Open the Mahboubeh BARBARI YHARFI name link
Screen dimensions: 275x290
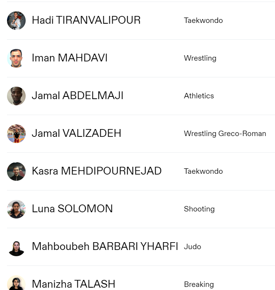coord(105,246)
